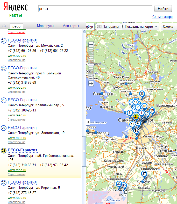177x204 pixels.
Task: Click map marker 38
Action: click(x=142, y=93)
